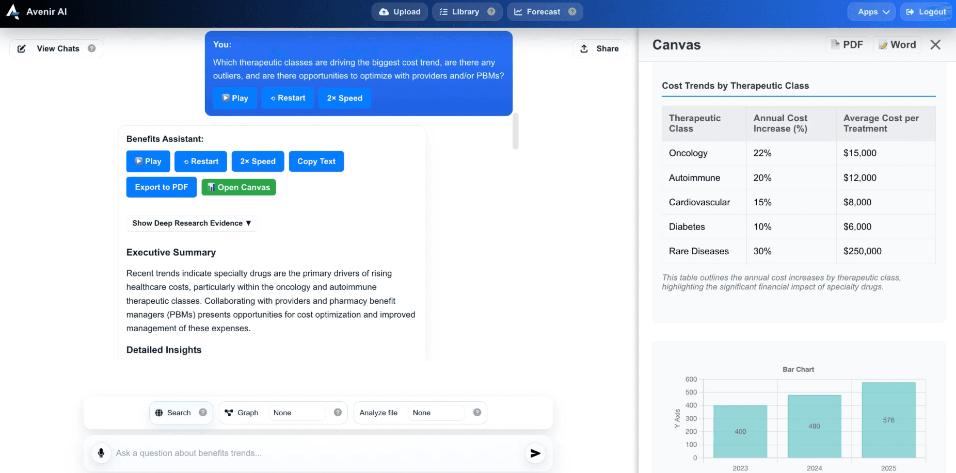Click the 2025 bar in the chart

888,419
